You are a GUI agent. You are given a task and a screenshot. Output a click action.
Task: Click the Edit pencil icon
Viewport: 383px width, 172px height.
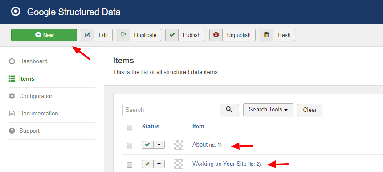(88, 35)
